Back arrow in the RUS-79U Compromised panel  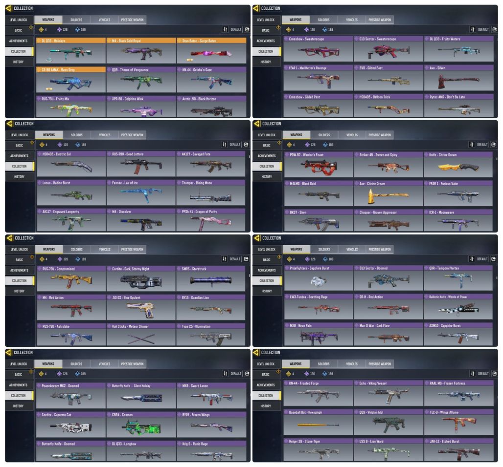coord(9,238)
